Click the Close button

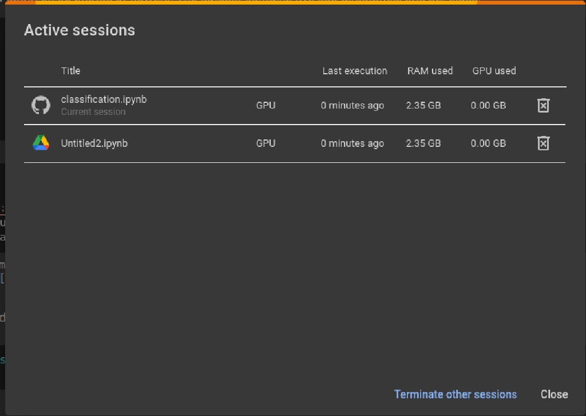click(x=553, y=394)
